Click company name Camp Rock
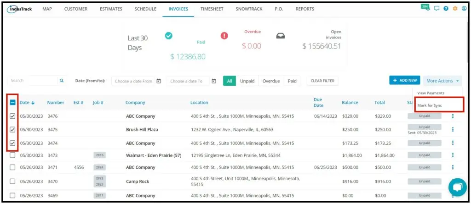The height and width of the screenshot is (204, 471). pyautogui.click(x=138, y=181)
